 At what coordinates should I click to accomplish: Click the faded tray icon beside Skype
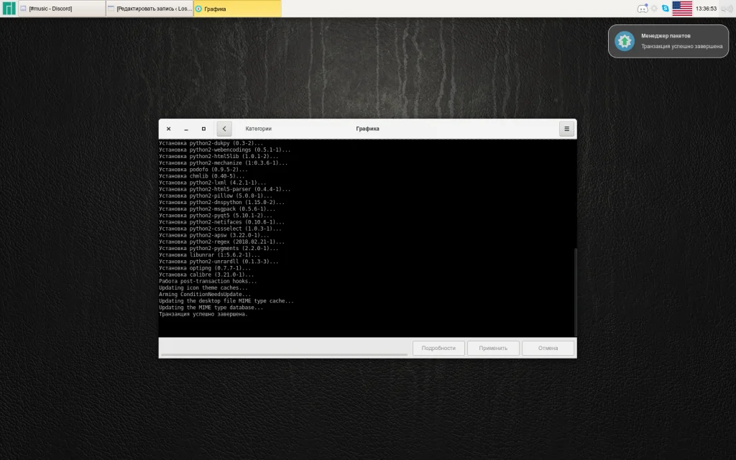[x=654, y=9]
